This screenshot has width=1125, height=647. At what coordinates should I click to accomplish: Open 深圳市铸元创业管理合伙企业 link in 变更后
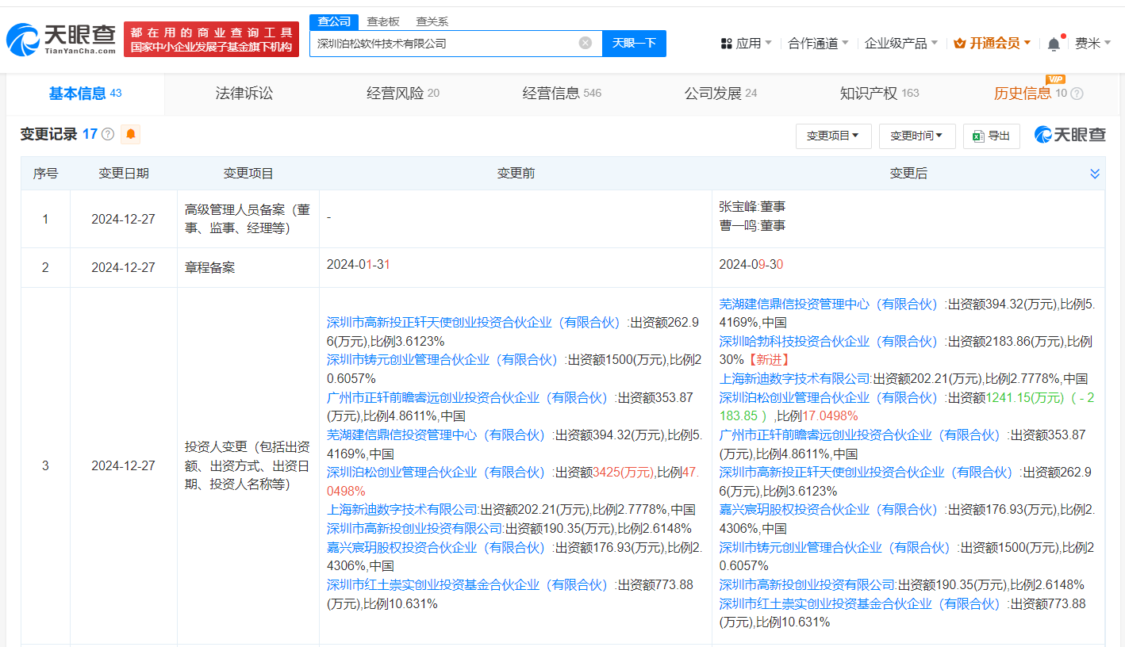click(x=839, y=547)
